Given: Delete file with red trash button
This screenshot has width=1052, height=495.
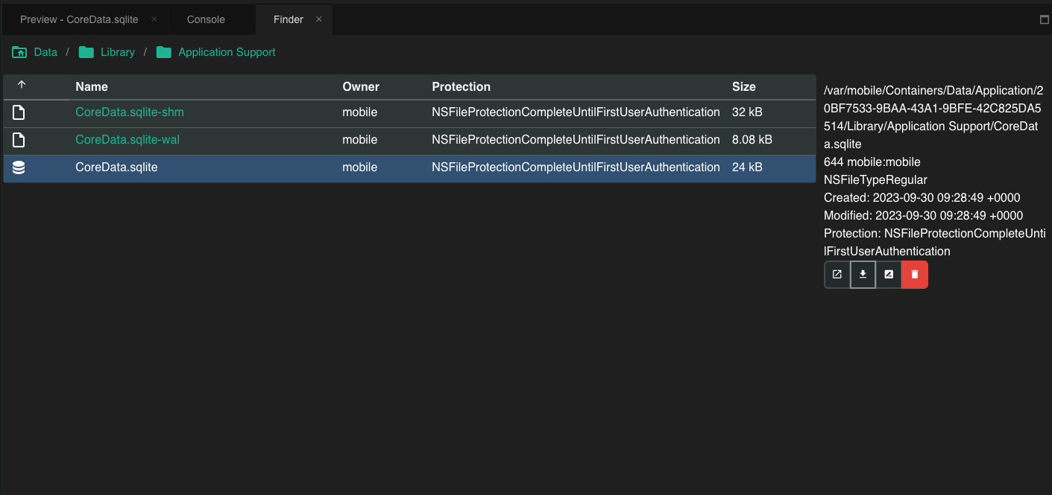Looking at the screenshot, I should point(915,275).
